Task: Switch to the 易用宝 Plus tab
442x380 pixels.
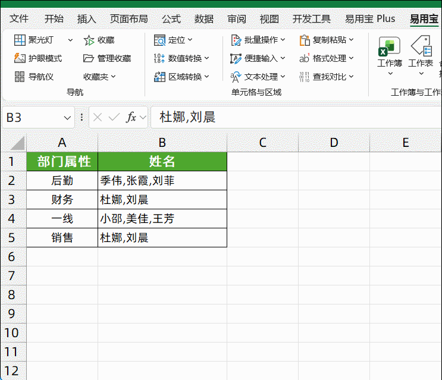Action: click(x=370, y=19)
